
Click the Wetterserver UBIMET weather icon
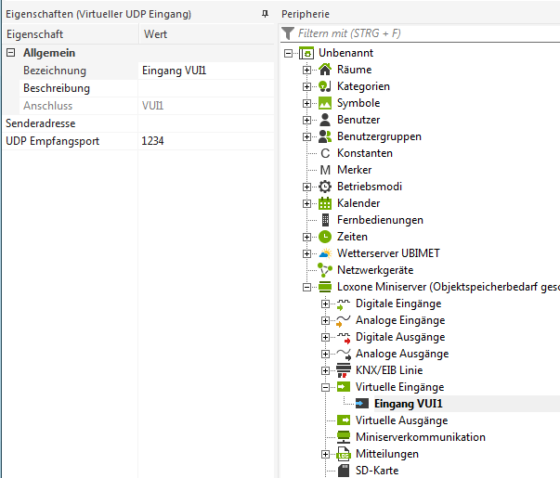coord(325,253)
